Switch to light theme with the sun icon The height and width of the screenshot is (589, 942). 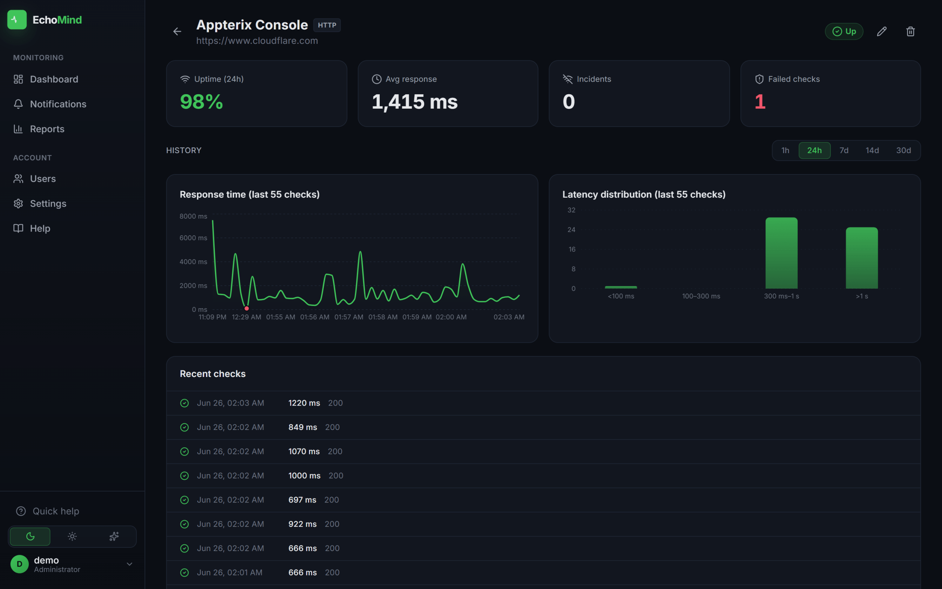click(72, 536)
